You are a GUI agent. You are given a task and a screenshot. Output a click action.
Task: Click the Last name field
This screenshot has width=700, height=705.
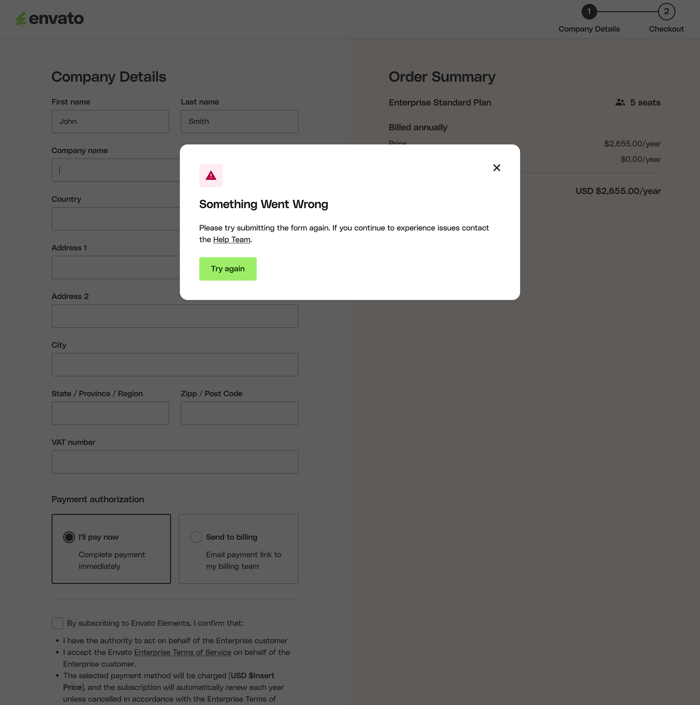coord(239,121)
